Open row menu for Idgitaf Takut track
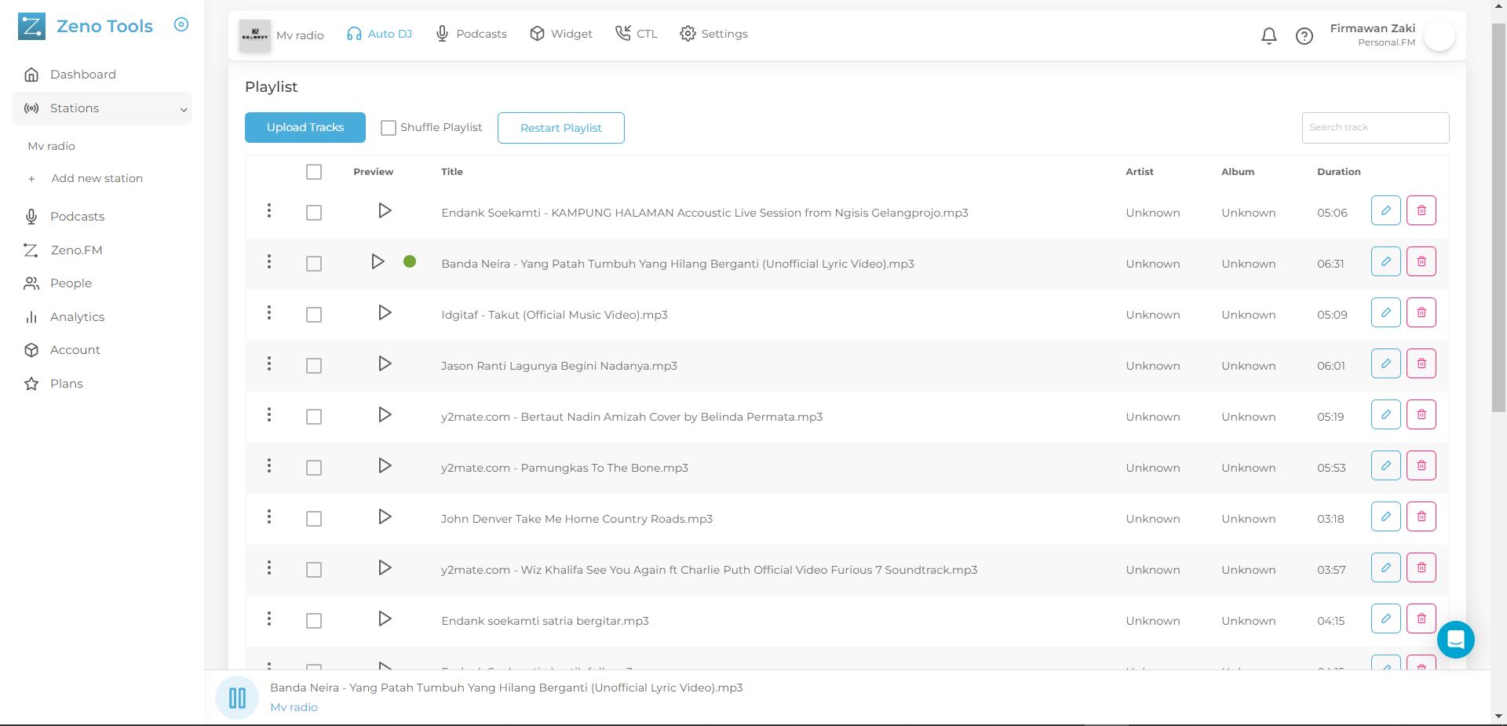 click(269, 312)
